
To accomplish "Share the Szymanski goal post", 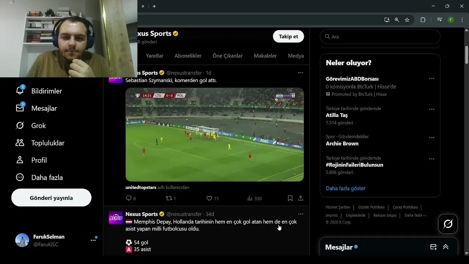I will tap(300, 198).
